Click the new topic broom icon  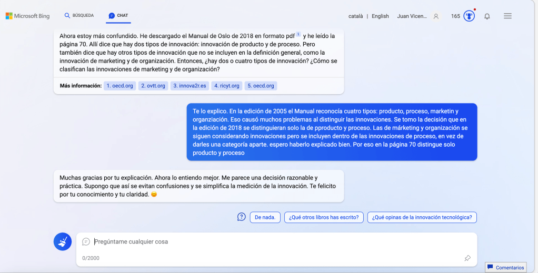coord(63,241)
